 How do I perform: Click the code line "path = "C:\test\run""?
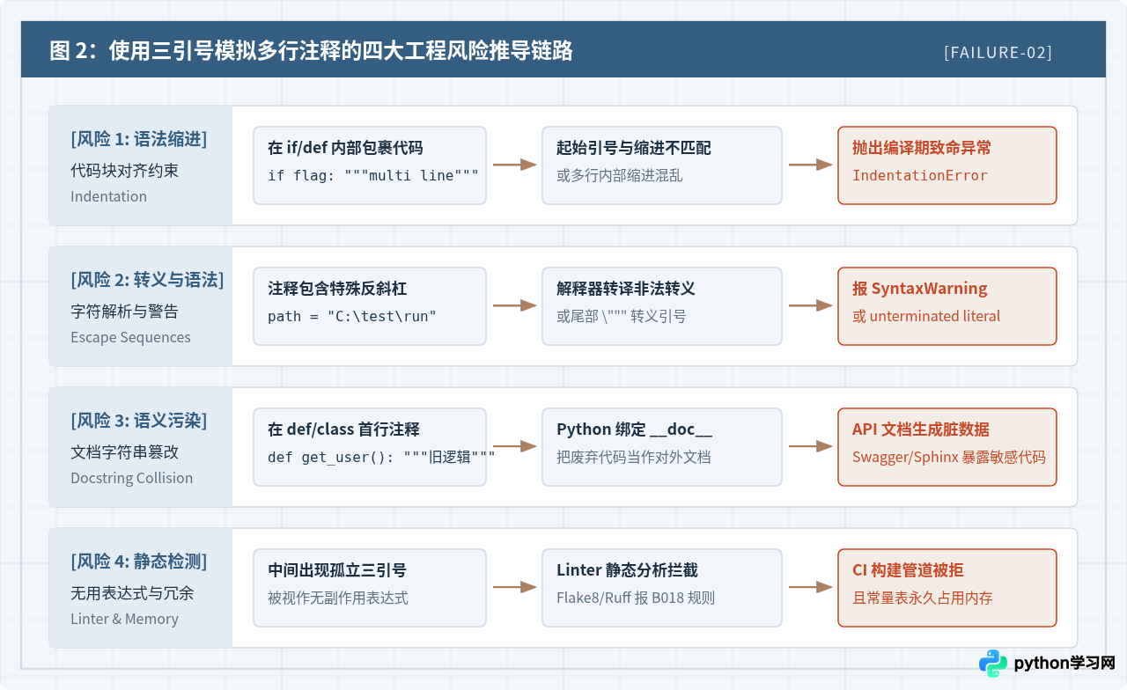(x=352, y=316)
